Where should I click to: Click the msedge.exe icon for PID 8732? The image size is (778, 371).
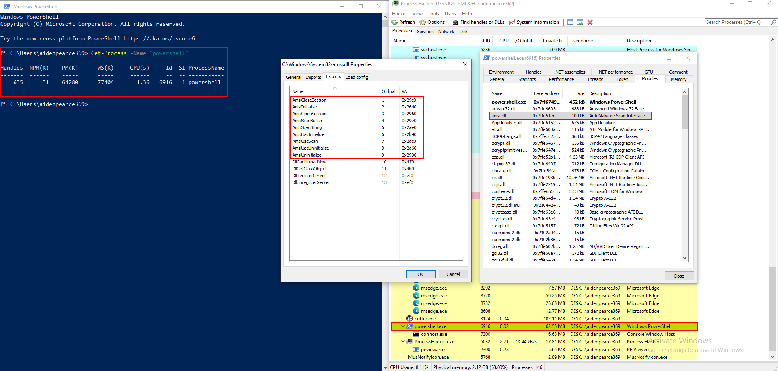click(x=416, y=303)
